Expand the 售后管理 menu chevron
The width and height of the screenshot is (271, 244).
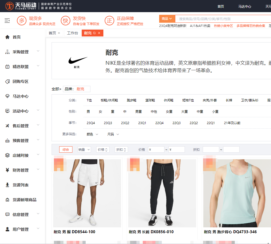pyautogui.click(x=38, y=125)
